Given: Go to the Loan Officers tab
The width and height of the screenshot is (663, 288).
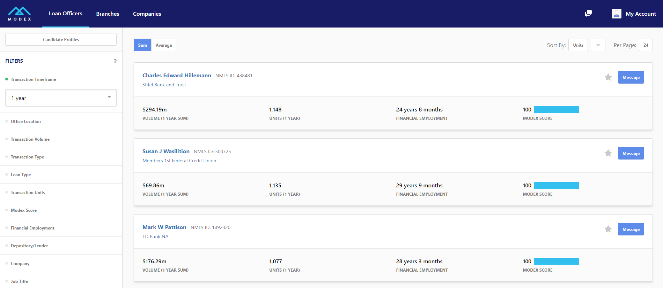Looking at the screenshot, I should pos(66,14).
